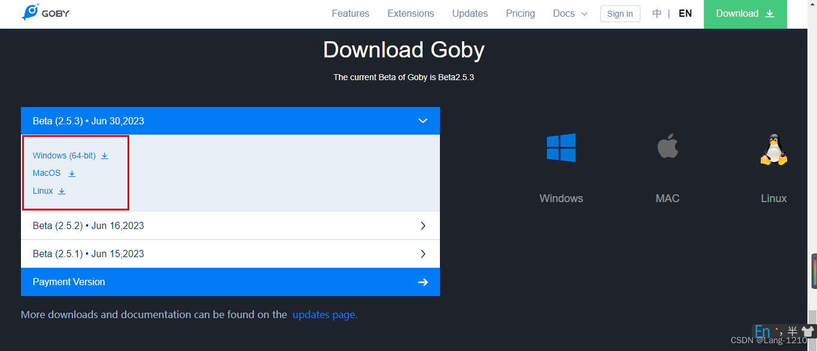Click the Goby logo in header
Image resolution: width=817 pixels, height=351 pixels.
tap(45, 13)
